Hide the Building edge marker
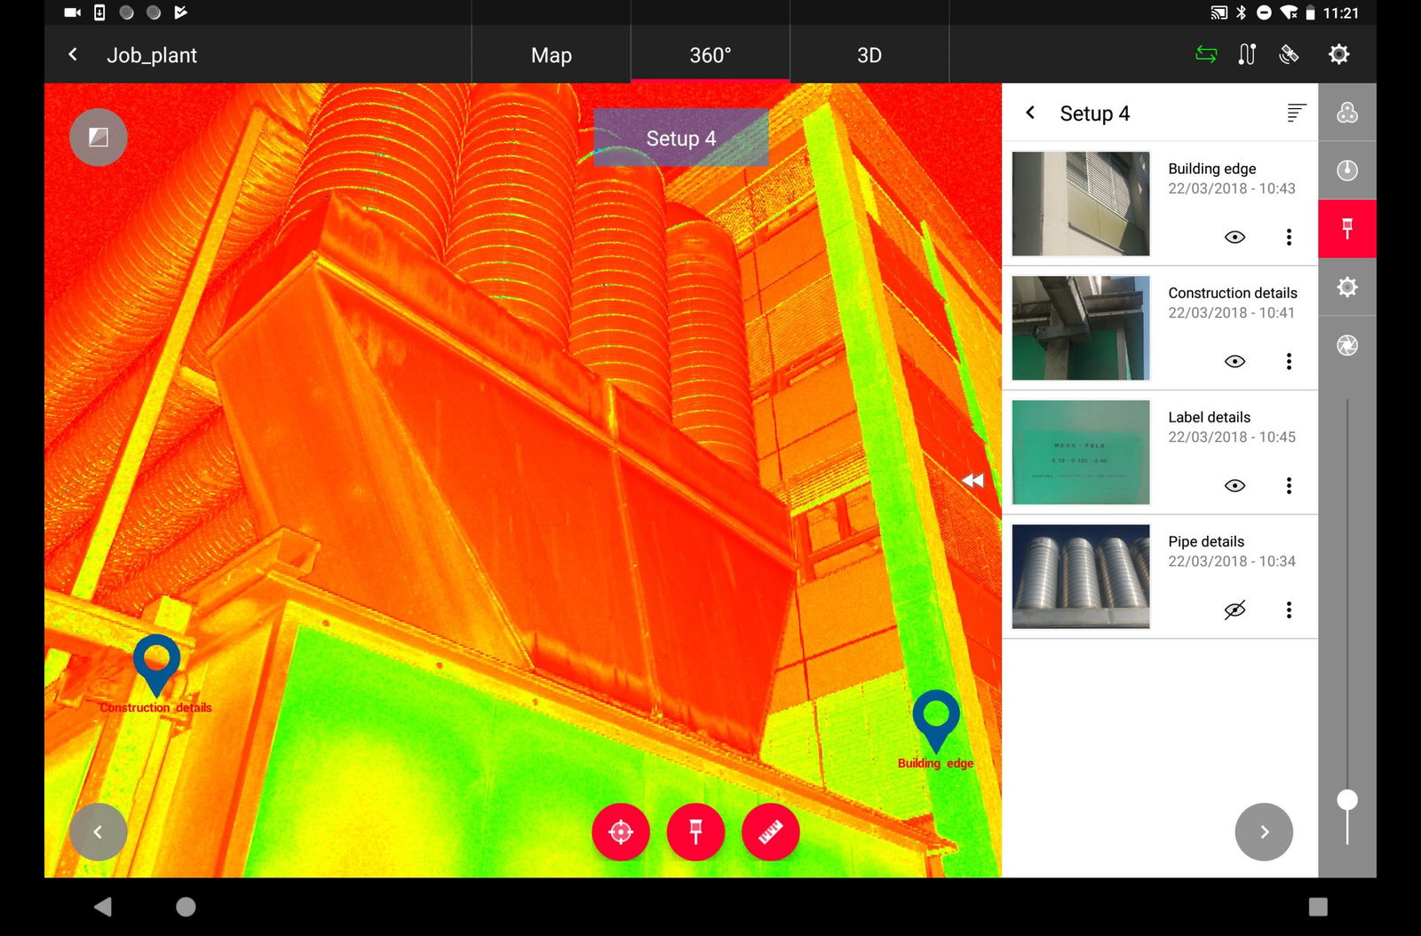1421x936 pixels. [1234, 237]
